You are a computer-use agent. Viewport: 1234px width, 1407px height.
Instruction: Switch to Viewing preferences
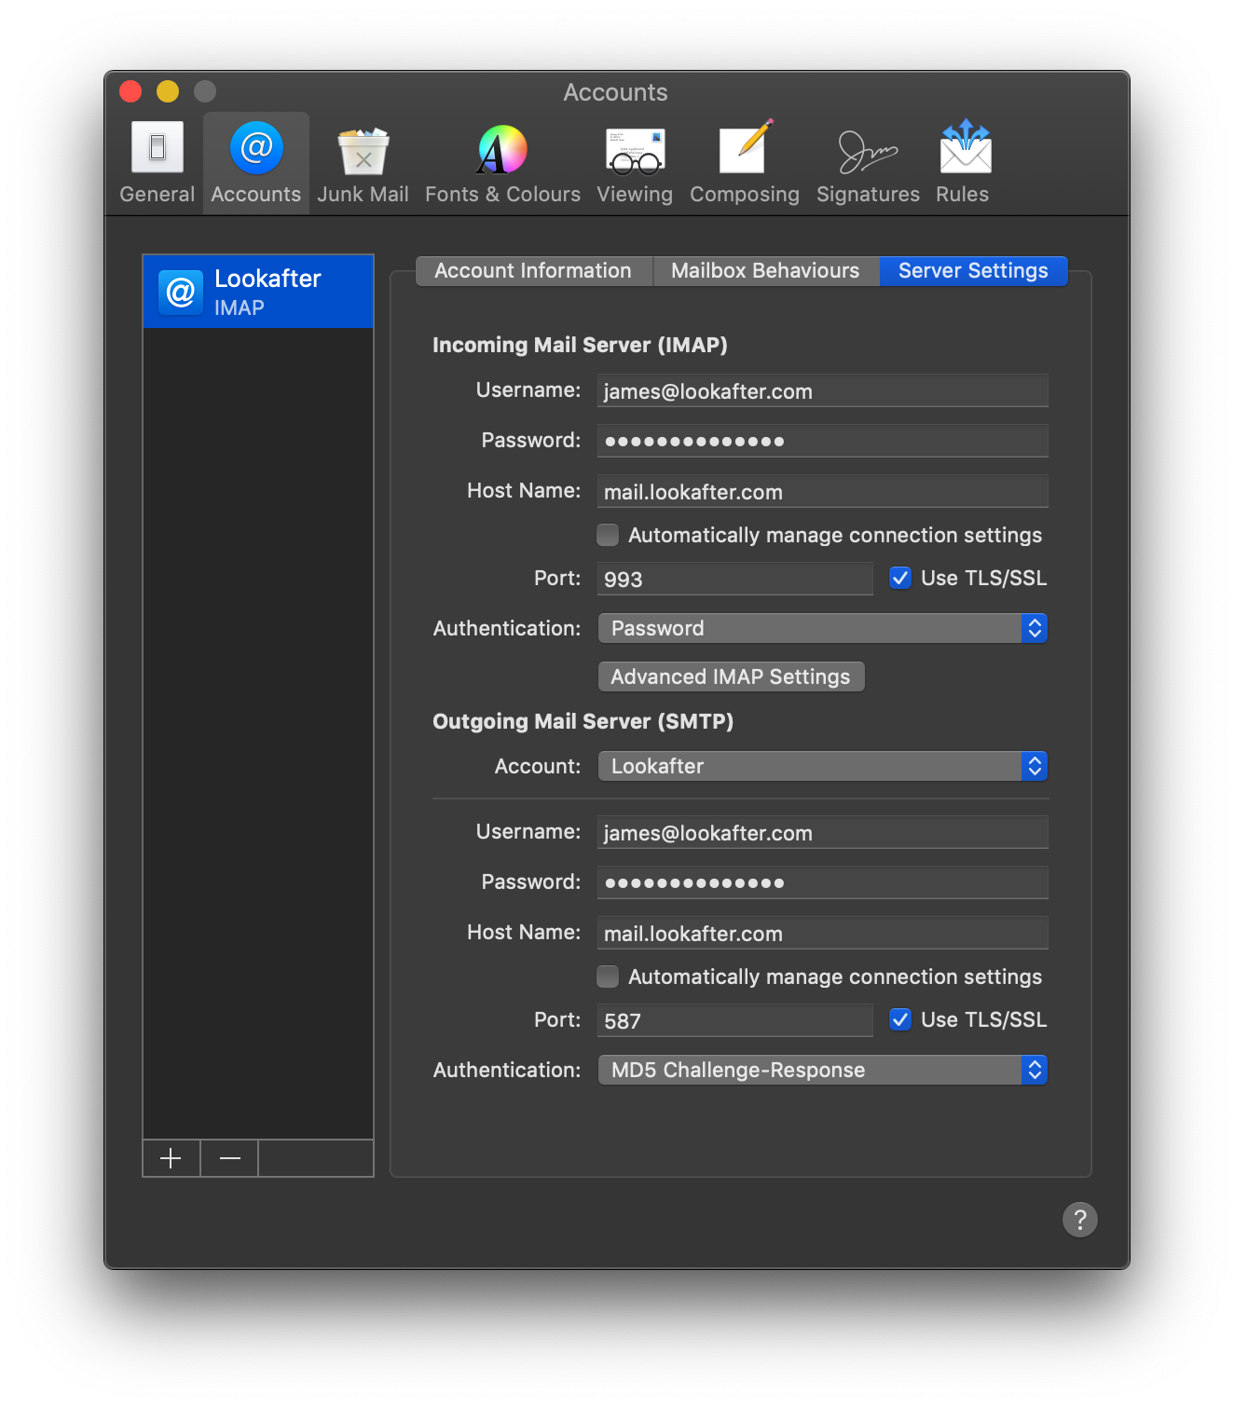[635, 163]
